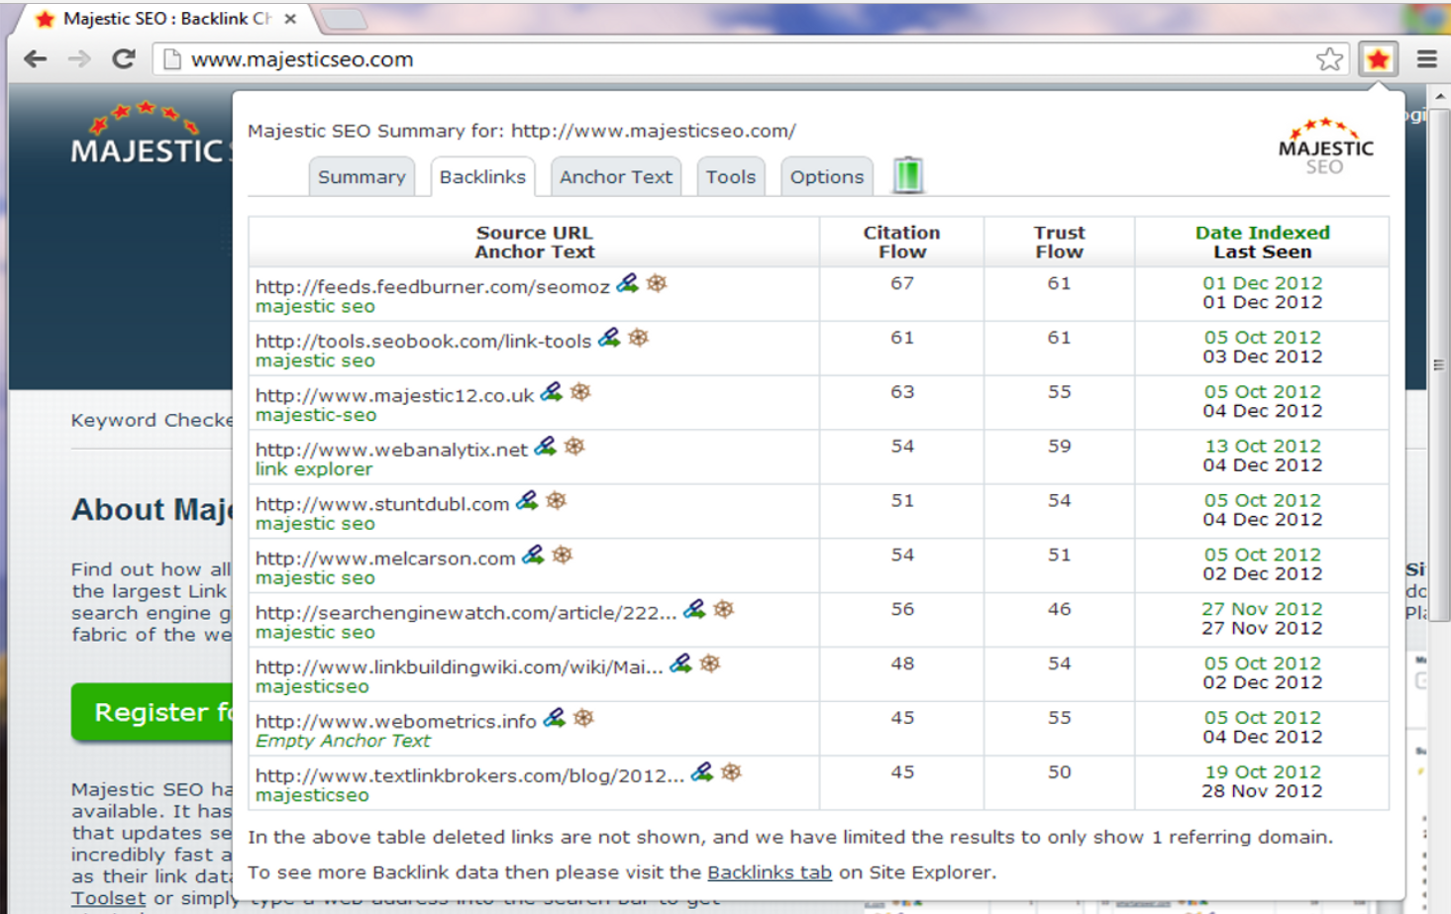Click the page info icon in address bar
Image resolution: width=1451 pixels, height=914 pixels.
171,59
